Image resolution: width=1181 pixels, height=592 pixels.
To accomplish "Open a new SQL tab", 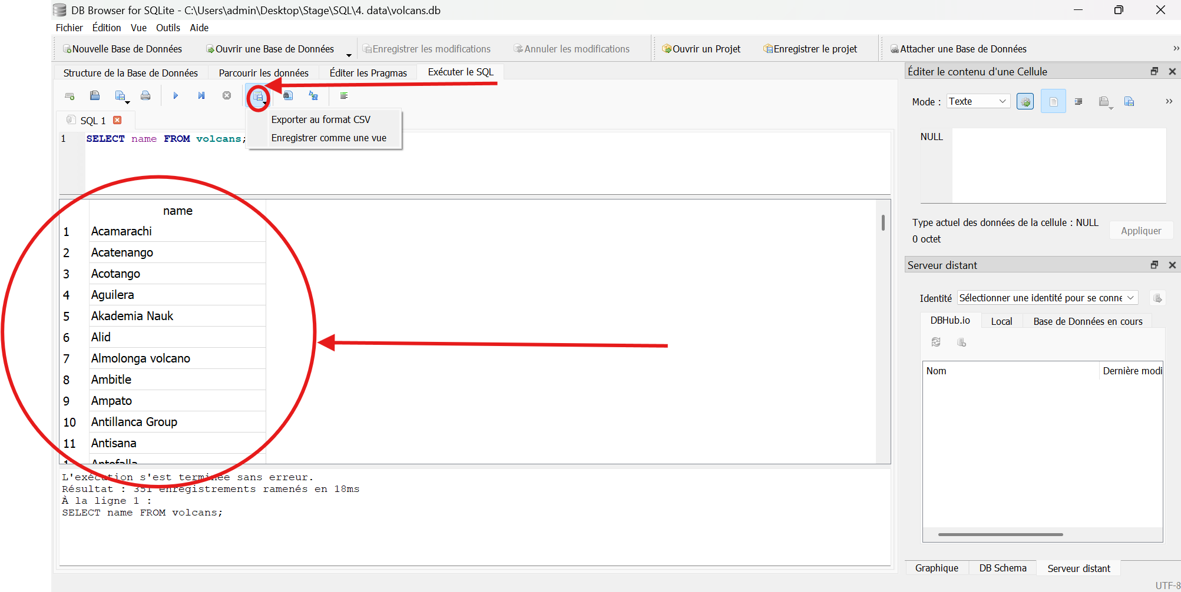I will (70, 95).
